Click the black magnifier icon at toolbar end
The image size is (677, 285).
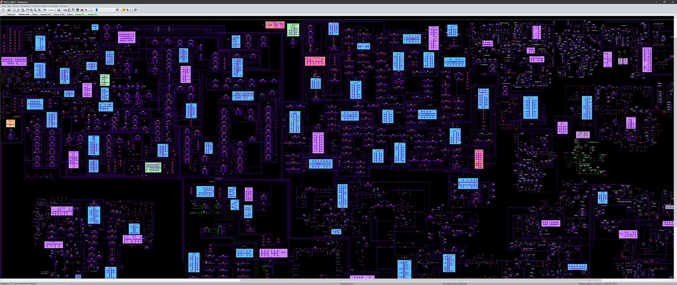[x=135, y=10]
